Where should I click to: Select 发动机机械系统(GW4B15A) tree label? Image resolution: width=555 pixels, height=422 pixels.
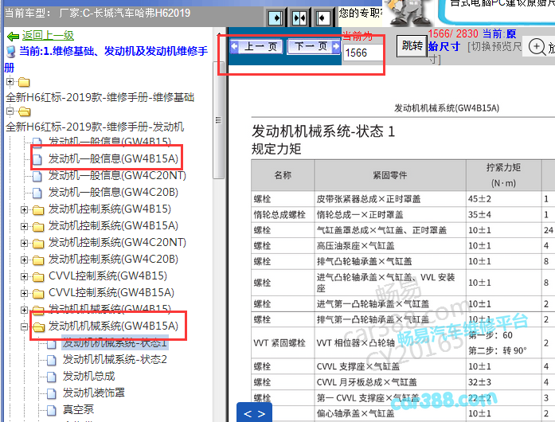coord(113,326)
